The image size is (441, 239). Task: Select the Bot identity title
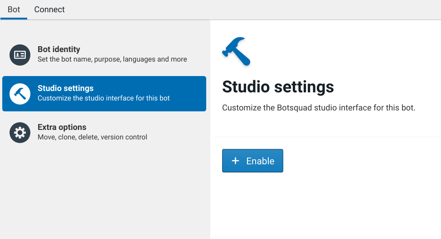59,49
